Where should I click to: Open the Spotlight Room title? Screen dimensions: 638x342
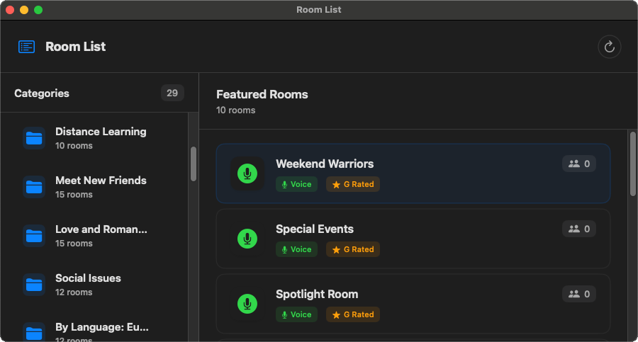(x=317, y=294)
